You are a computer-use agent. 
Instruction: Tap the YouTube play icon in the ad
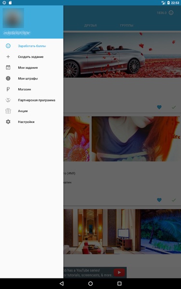point(119,273)
